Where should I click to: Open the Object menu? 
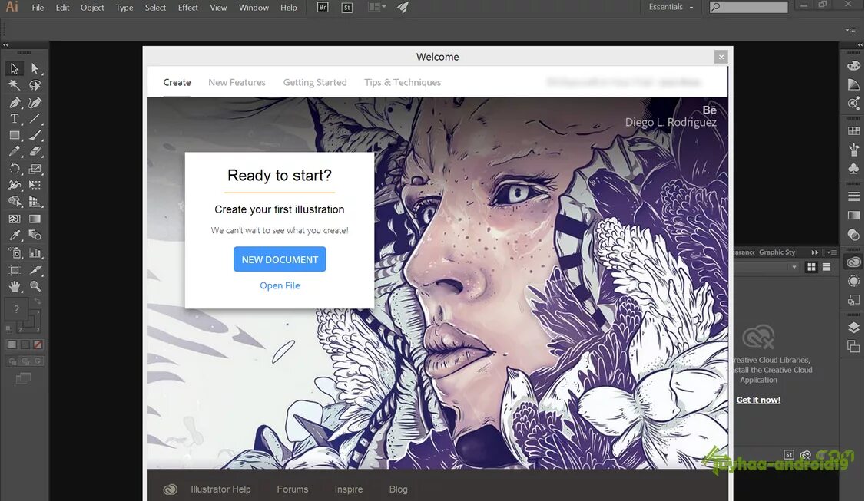(92, 7)
